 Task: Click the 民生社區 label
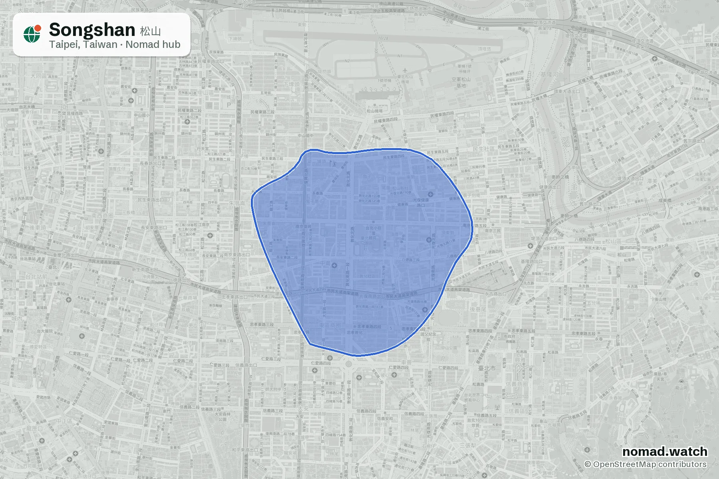484,149
